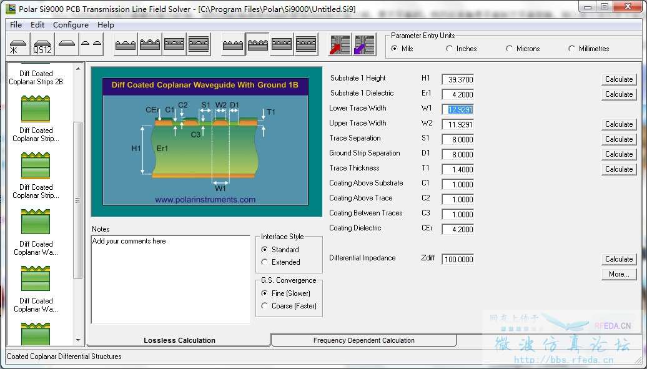Click the purple arrow toolbar icon
The height and width of the screenshot is (369, 647).
[363, 45]
